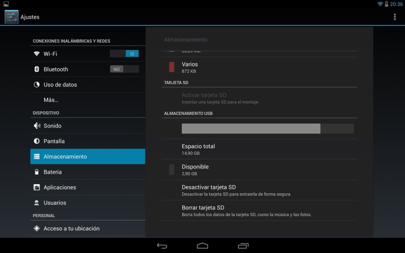Open Acceso a tu ubicación settings
Image resolution: width=405 pixels, height=253 pixels.
(71, 228)
